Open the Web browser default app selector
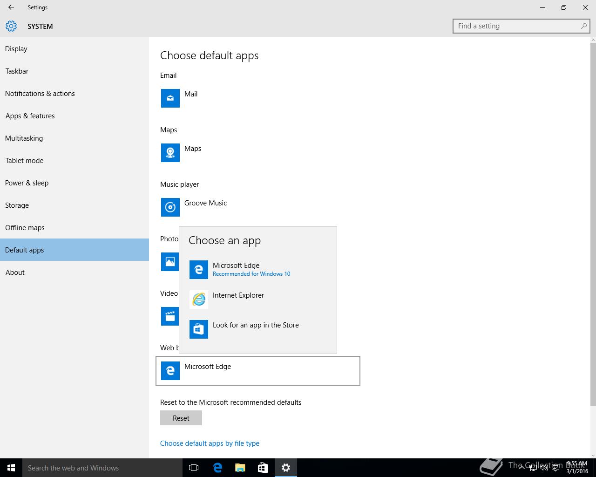This screenshot has height=477, width=596. click(257, 371)
